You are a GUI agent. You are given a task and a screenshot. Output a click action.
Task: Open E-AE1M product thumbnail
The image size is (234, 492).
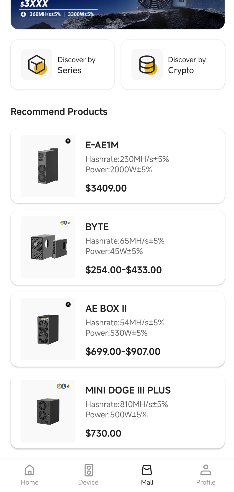tap(48, 166)
